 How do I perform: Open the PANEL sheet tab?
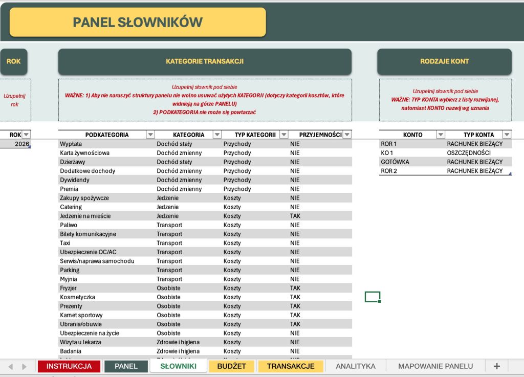coord(126,366)
